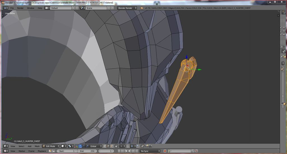Open the Global transform orientation dropdown
Image resolution: width=287 pixels, height=154 pixels.
96,146
